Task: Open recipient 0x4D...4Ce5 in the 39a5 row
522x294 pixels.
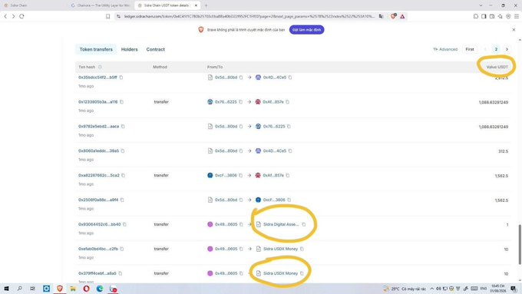Action: (275, 150)
